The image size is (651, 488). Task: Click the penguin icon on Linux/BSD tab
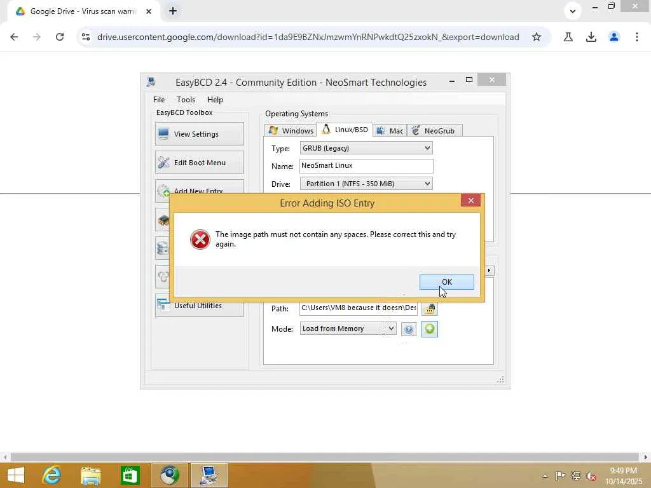coord(326,130)
